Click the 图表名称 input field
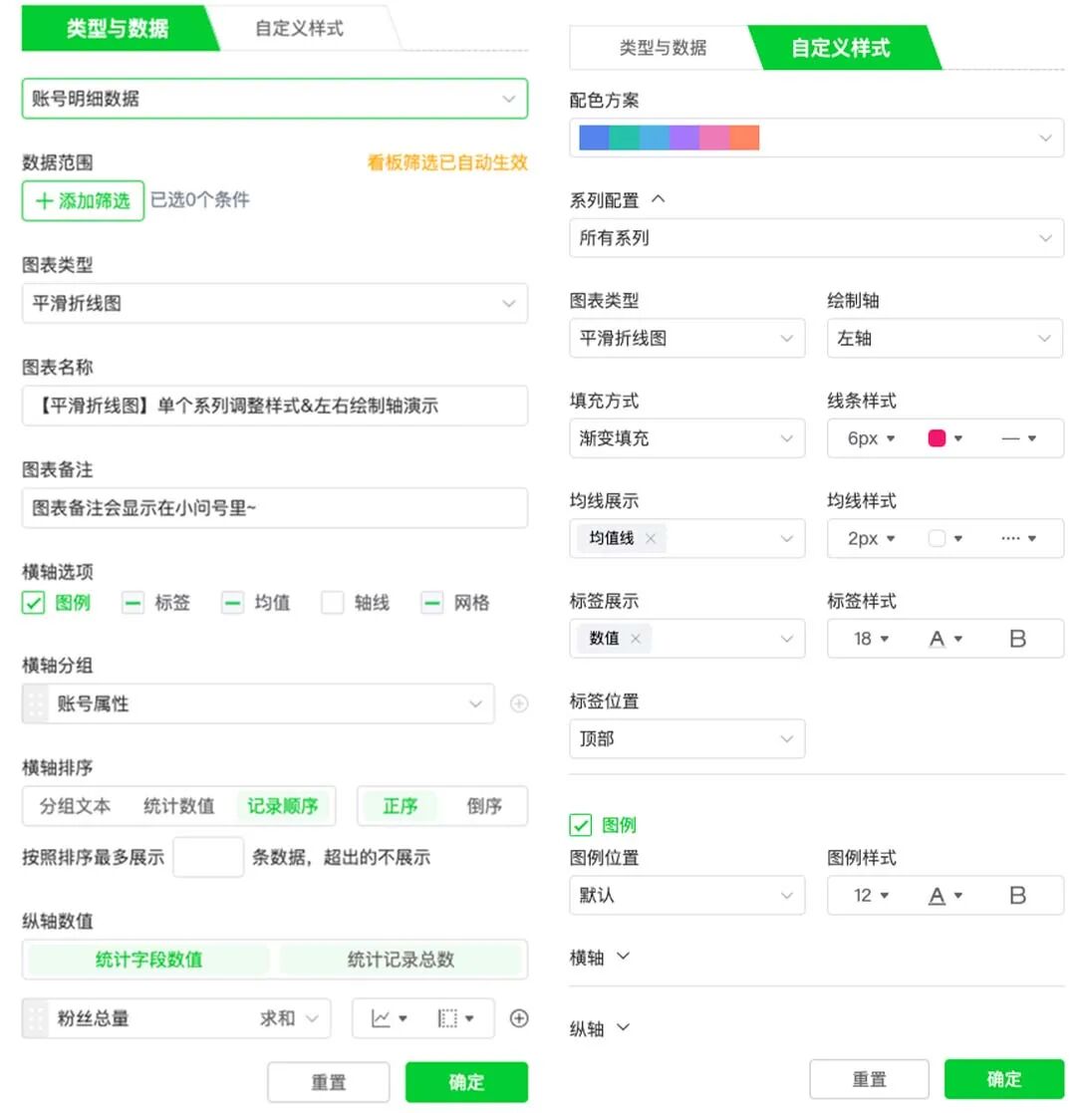This screenshot has width=1076, height=1113. pos(275,406)
